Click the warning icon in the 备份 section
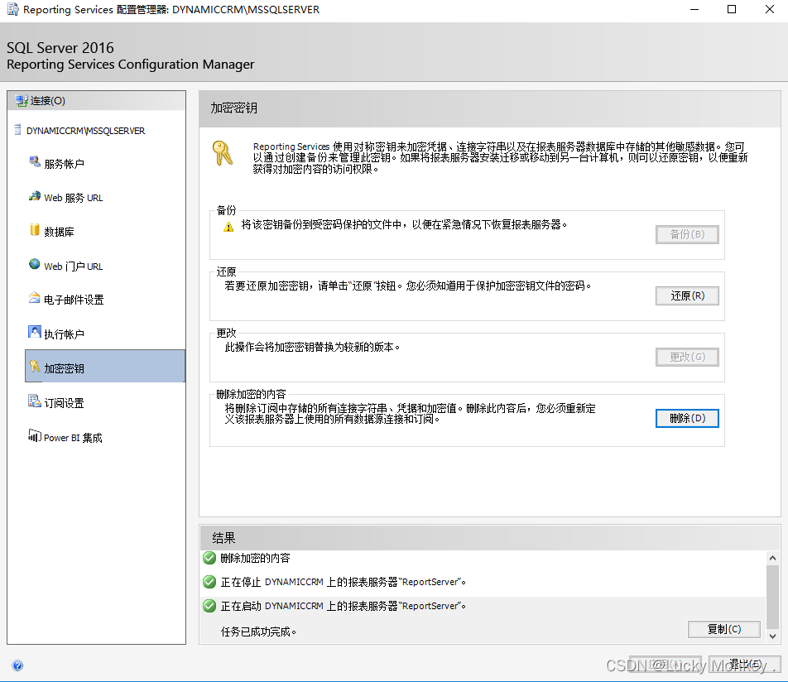The height and width of the screenshot is (682, 788). [228, 227]
